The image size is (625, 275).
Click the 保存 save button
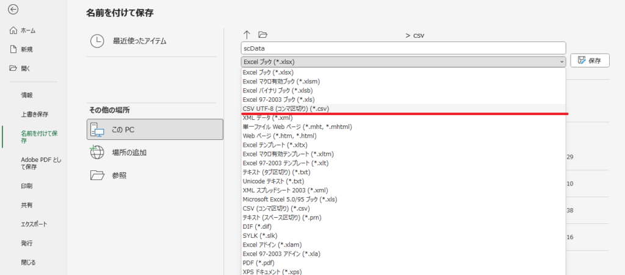pos(590,61)
